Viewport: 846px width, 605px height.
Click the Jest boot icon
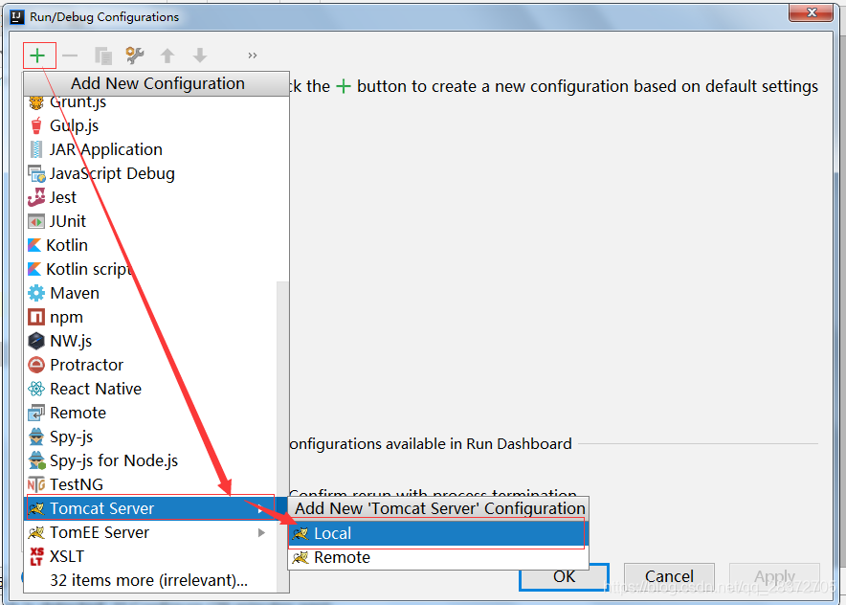click(x=36, y=197)
